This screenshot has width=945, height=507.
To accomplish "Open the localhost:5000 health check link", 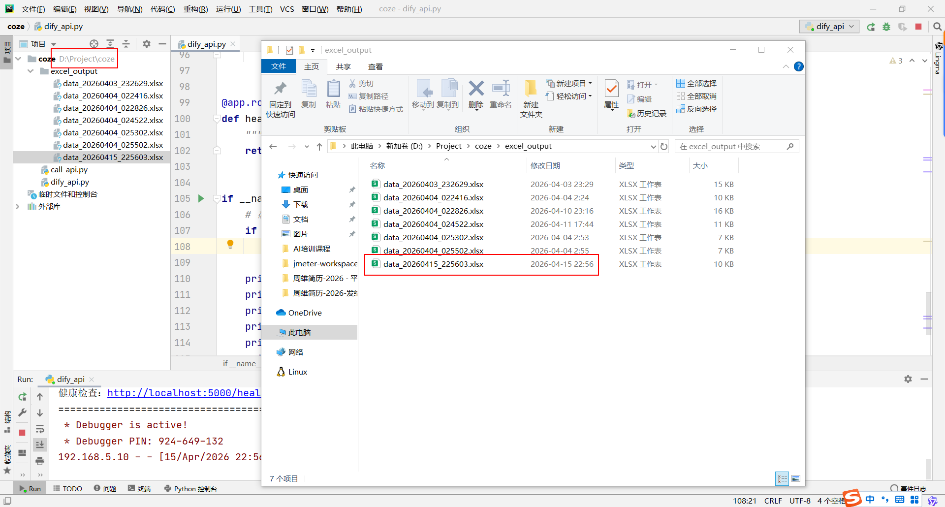I will [x=184, y=393].
